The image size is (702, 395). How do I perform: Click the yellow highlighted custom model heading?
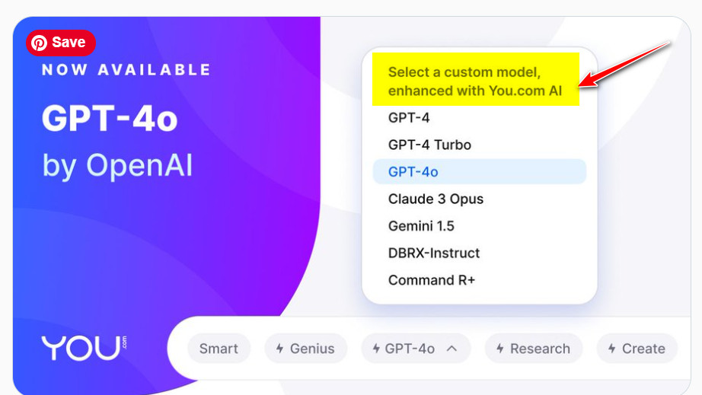coord(475,80)
